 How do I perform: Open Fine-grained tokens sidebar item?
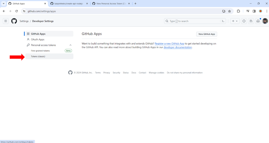[49, 51]
